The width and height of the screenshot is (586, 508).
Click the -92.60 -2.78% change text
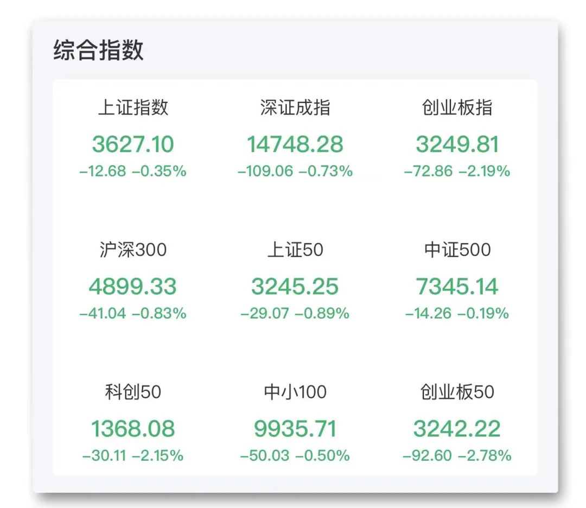tap(457, 455)
